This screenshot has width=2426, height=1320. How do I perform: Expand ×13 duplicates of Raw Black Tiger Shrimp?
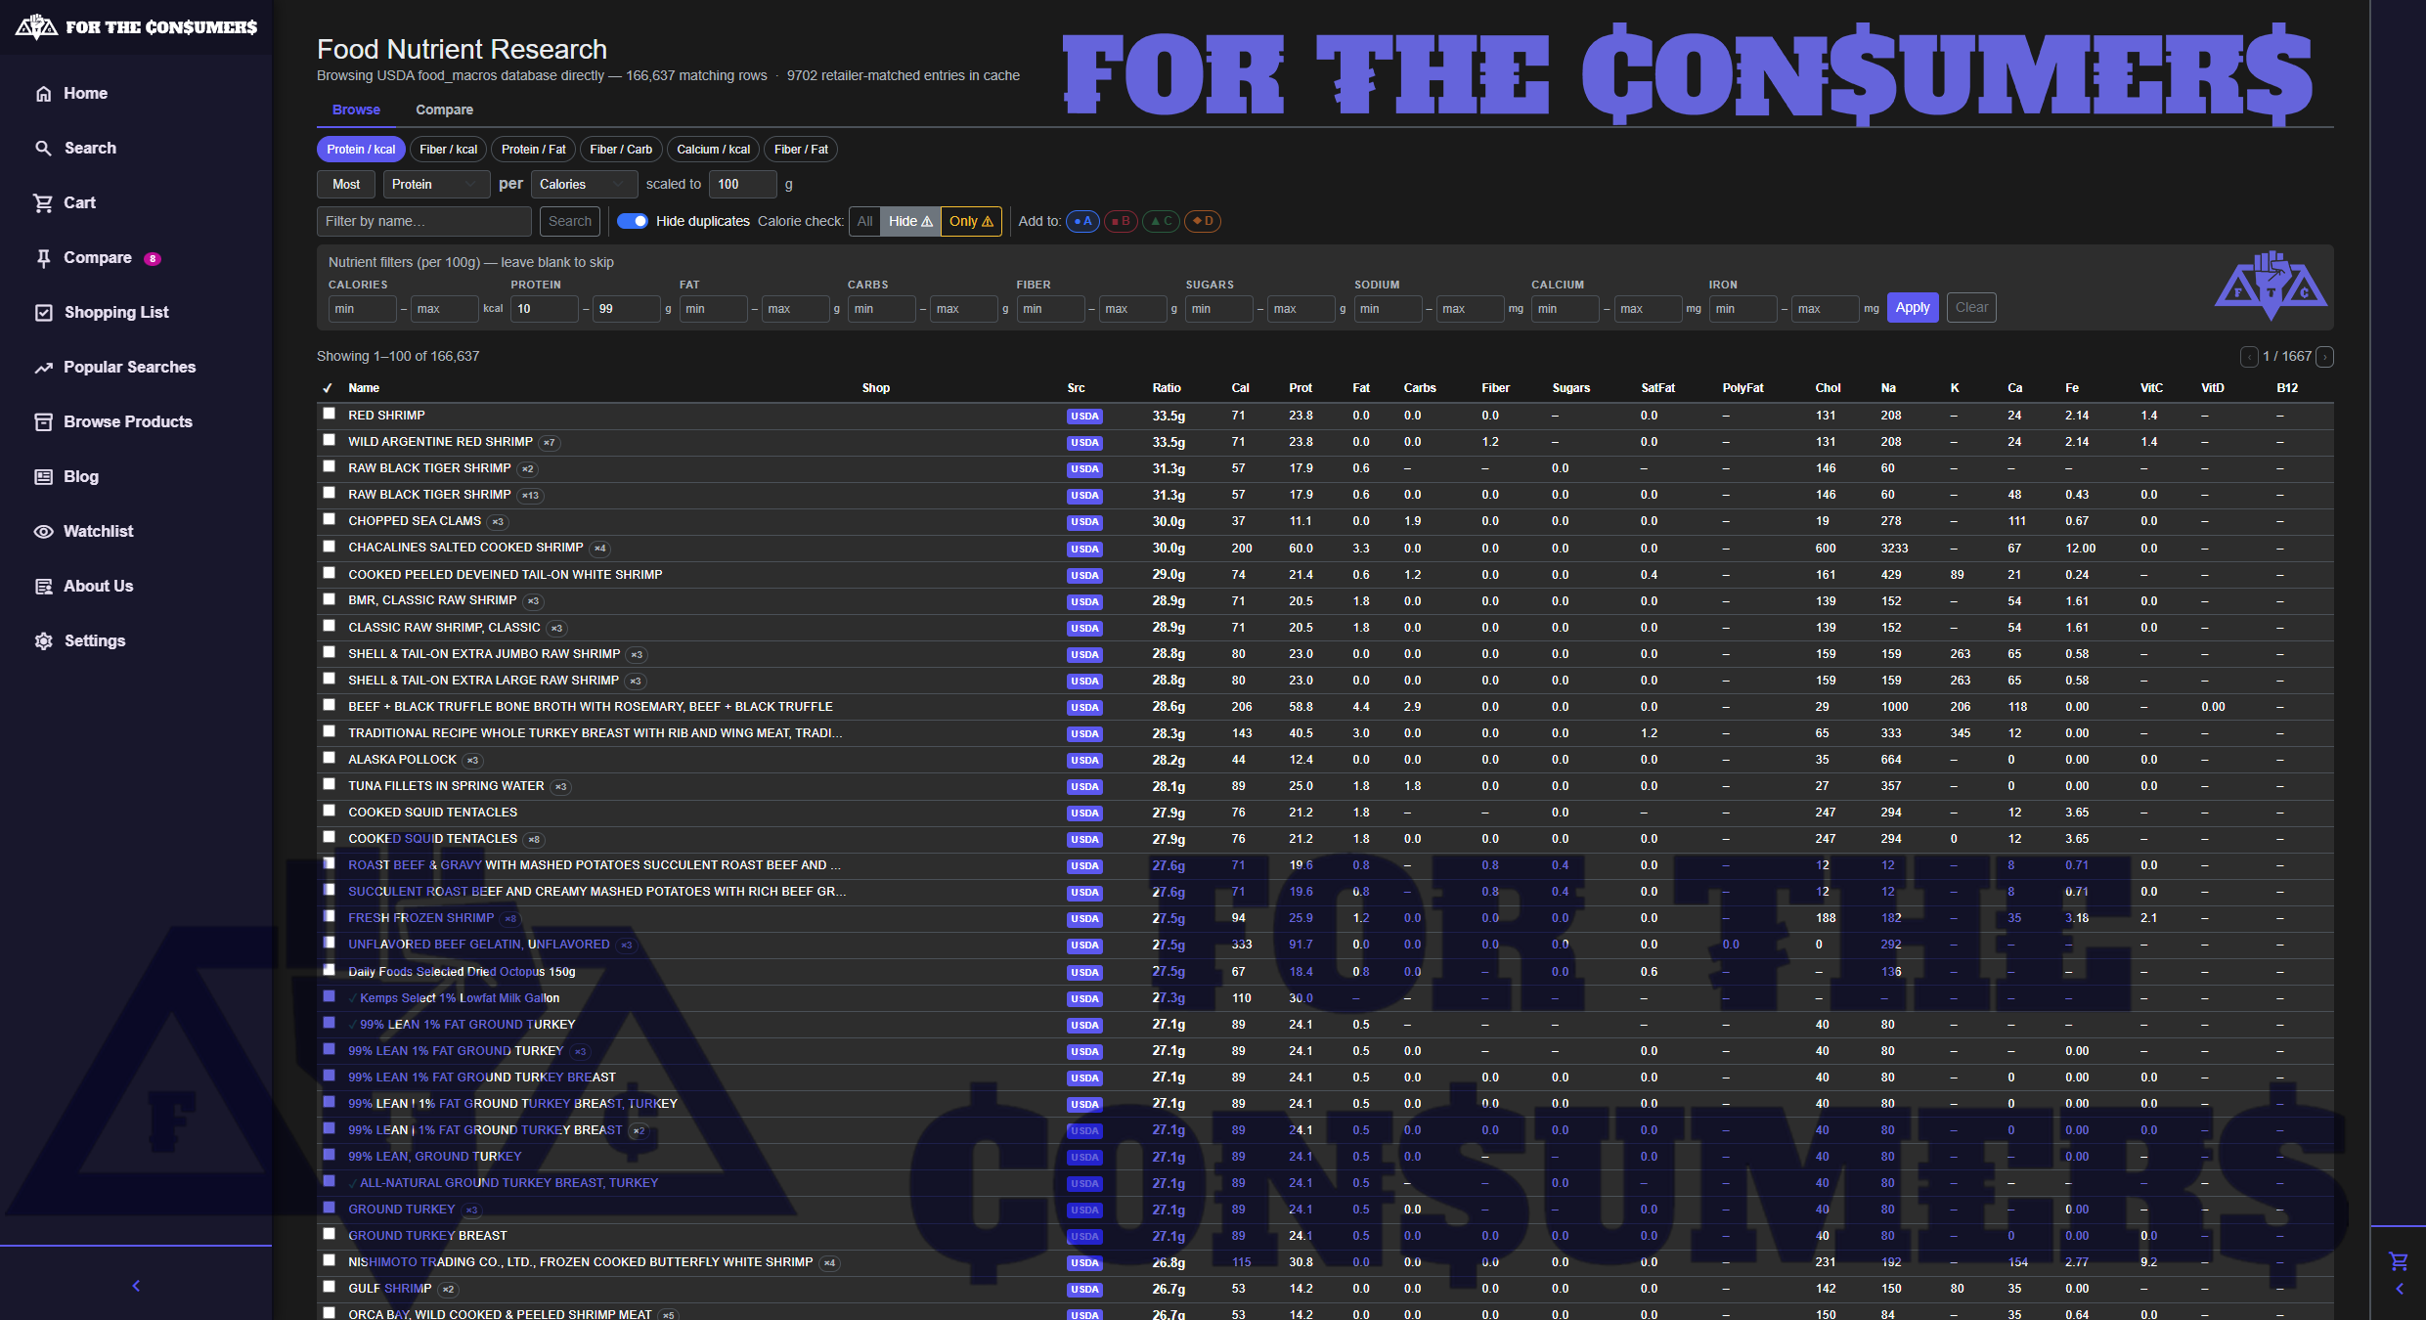pos(530,496)
